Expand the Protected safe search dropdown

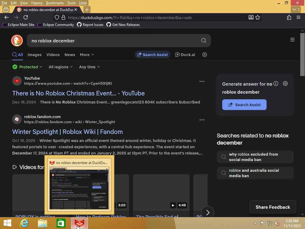(27, 67)
